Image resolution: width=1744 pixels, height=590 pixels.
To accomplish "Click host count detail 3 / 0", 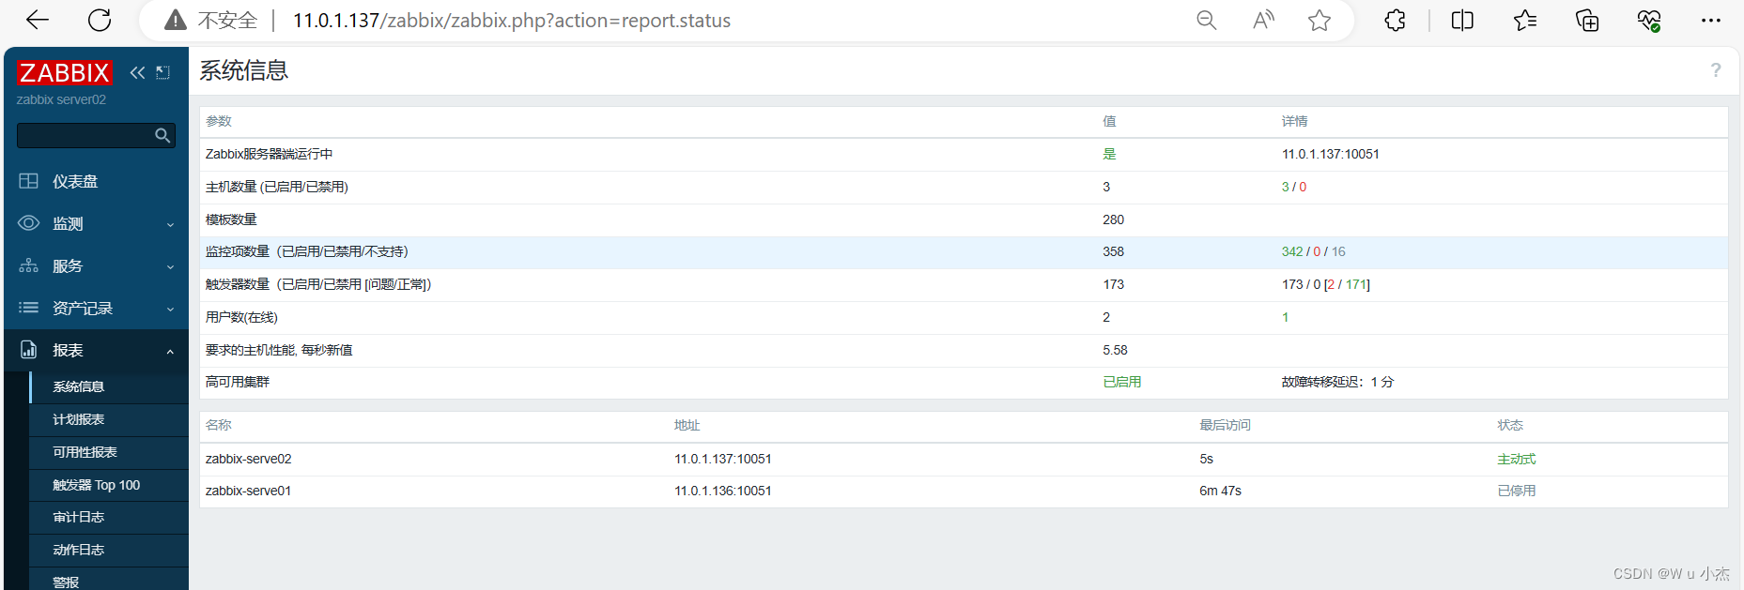I will coord(1293,187).
